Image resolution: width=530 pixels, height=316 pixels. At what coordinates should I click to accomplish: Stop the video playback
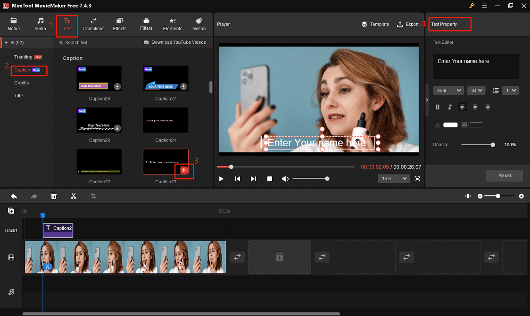pos(269,179)
